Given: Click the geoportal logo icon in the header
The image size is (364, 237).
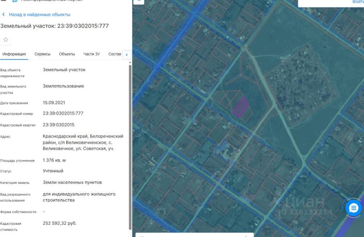Looking at the screenshot, I should tap(15, 0).
